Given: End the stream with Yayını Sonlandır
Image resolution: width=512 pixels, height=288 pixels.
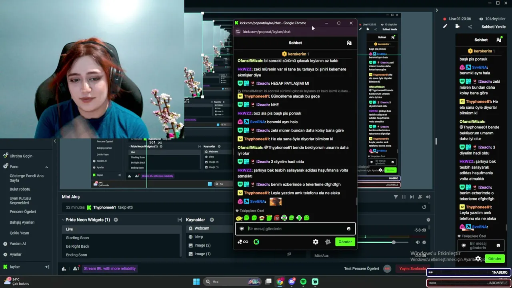Looking at the screenshot, I should (x=412, y=269).
